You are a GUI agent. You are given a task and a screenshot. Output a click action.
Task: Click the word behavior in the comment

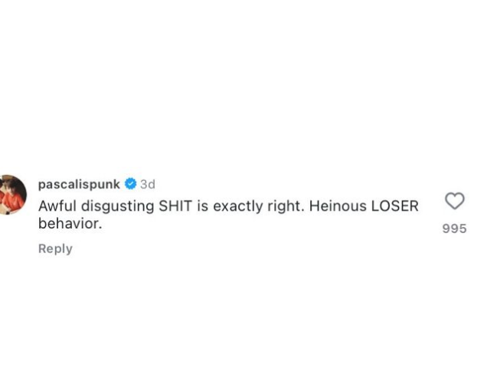pos(70,223)
